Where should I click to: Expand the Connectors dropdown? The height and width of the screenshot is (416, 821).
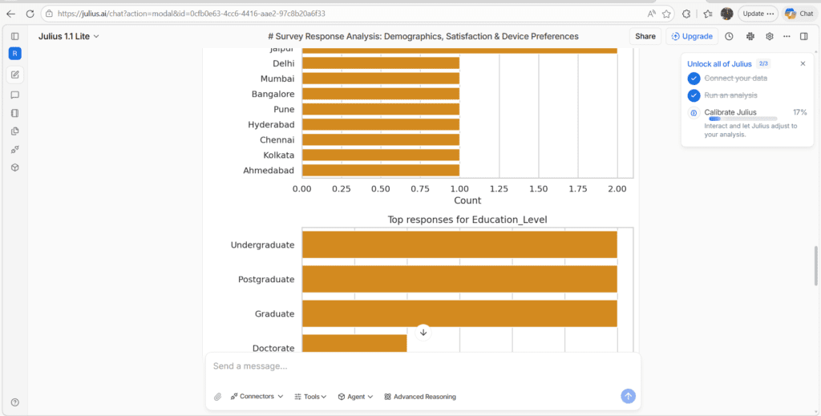257,397
